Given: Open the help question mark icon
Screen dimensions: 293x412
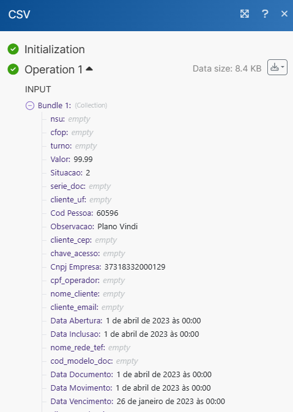Looking at the screenshot, I should [265, 13].
